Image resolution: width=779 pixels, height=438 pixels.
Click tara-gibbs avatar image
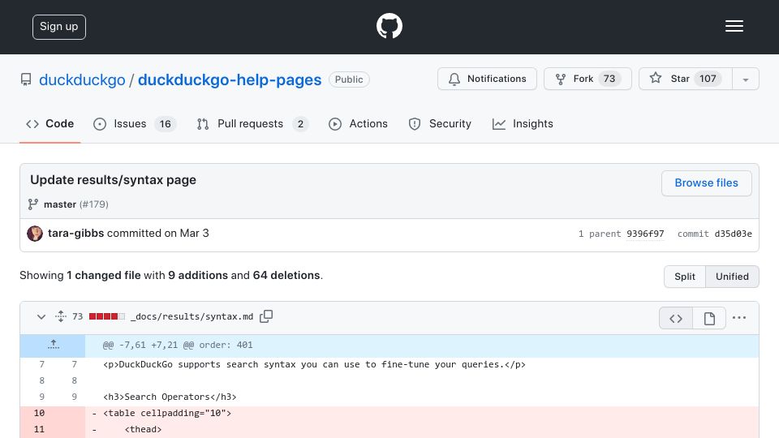(35, 234)
